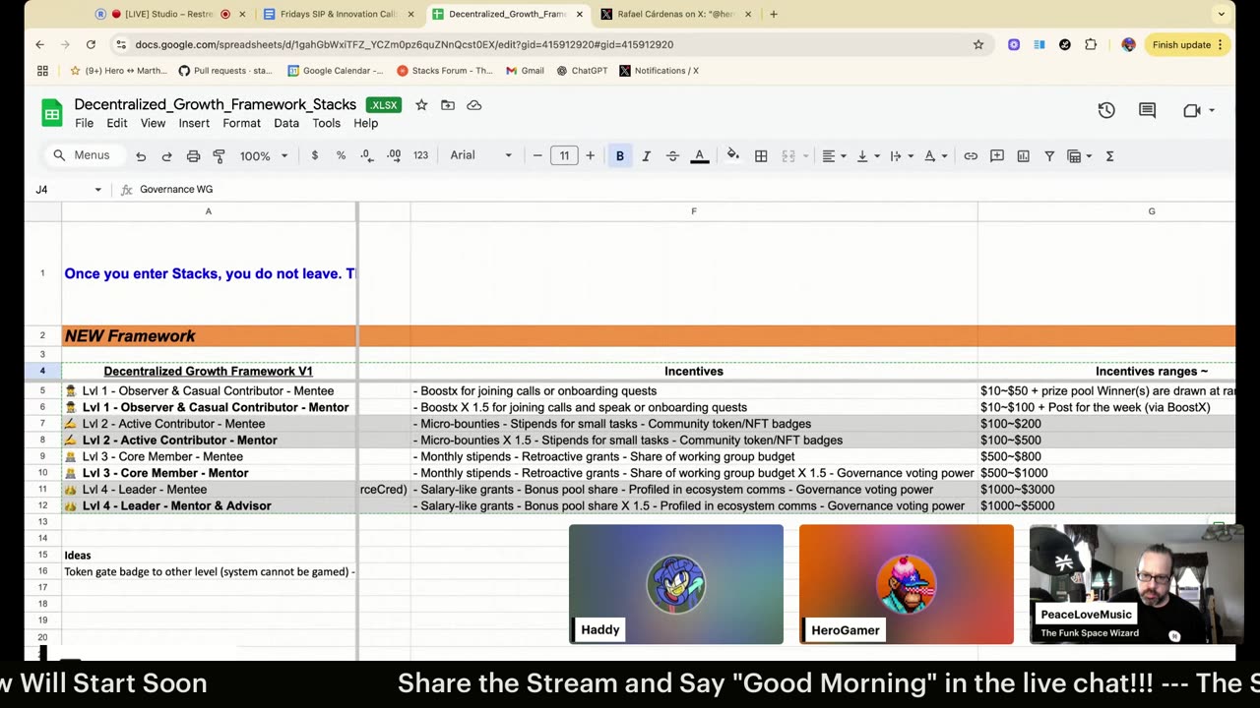
Task: Reload the current page
Action: coord(91,44)
